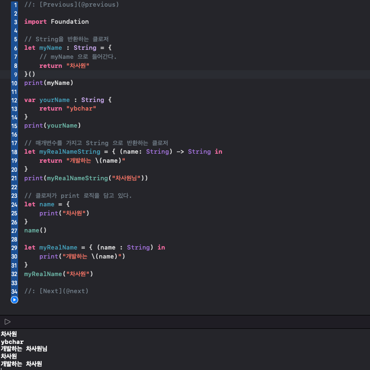Viewport: 370px width, 370px height.
Task: Click the comment on line 7 about myName
Action: pyautogui.click(x=78, y=57)
